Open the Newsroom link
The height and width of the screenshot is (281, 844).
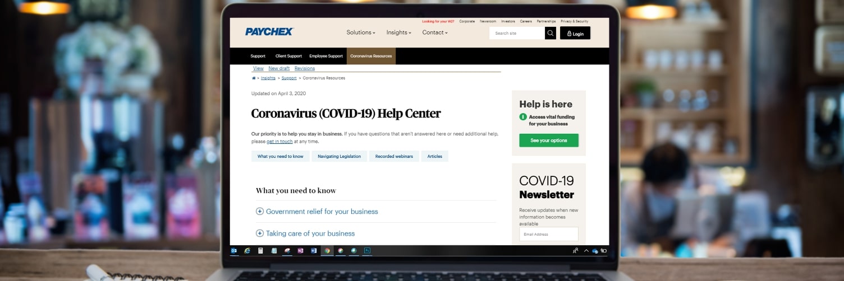pos(488,21)
